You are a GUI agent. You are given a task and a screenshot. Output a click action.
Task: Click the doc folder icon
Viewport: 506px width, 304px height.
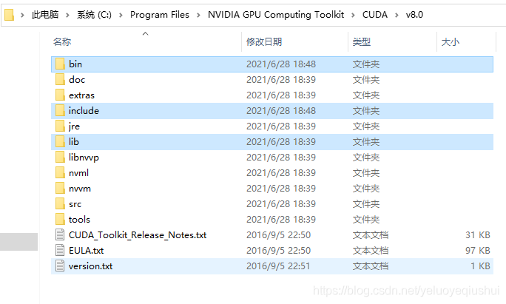60,79
